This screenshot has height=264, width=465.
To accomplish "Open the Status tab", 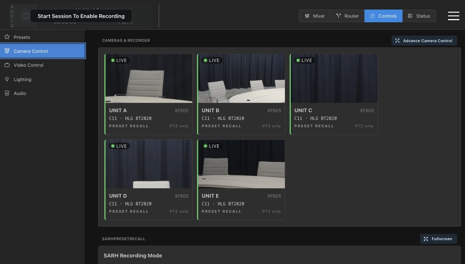I will [x=419, y=16].
